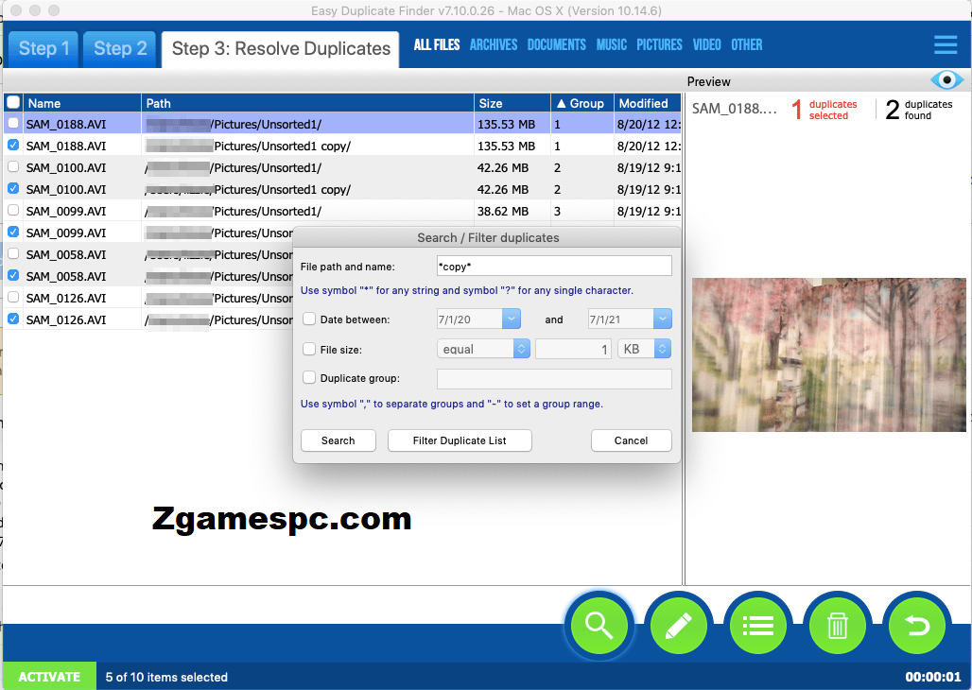Click the "duplicates found" counter
The image size is (972, 690).
pos(919,110)
